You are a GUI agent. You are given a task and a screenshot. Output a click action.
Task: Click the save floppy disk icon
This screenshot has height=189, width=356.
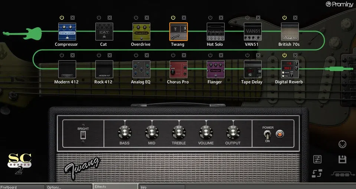click(342, 160)
